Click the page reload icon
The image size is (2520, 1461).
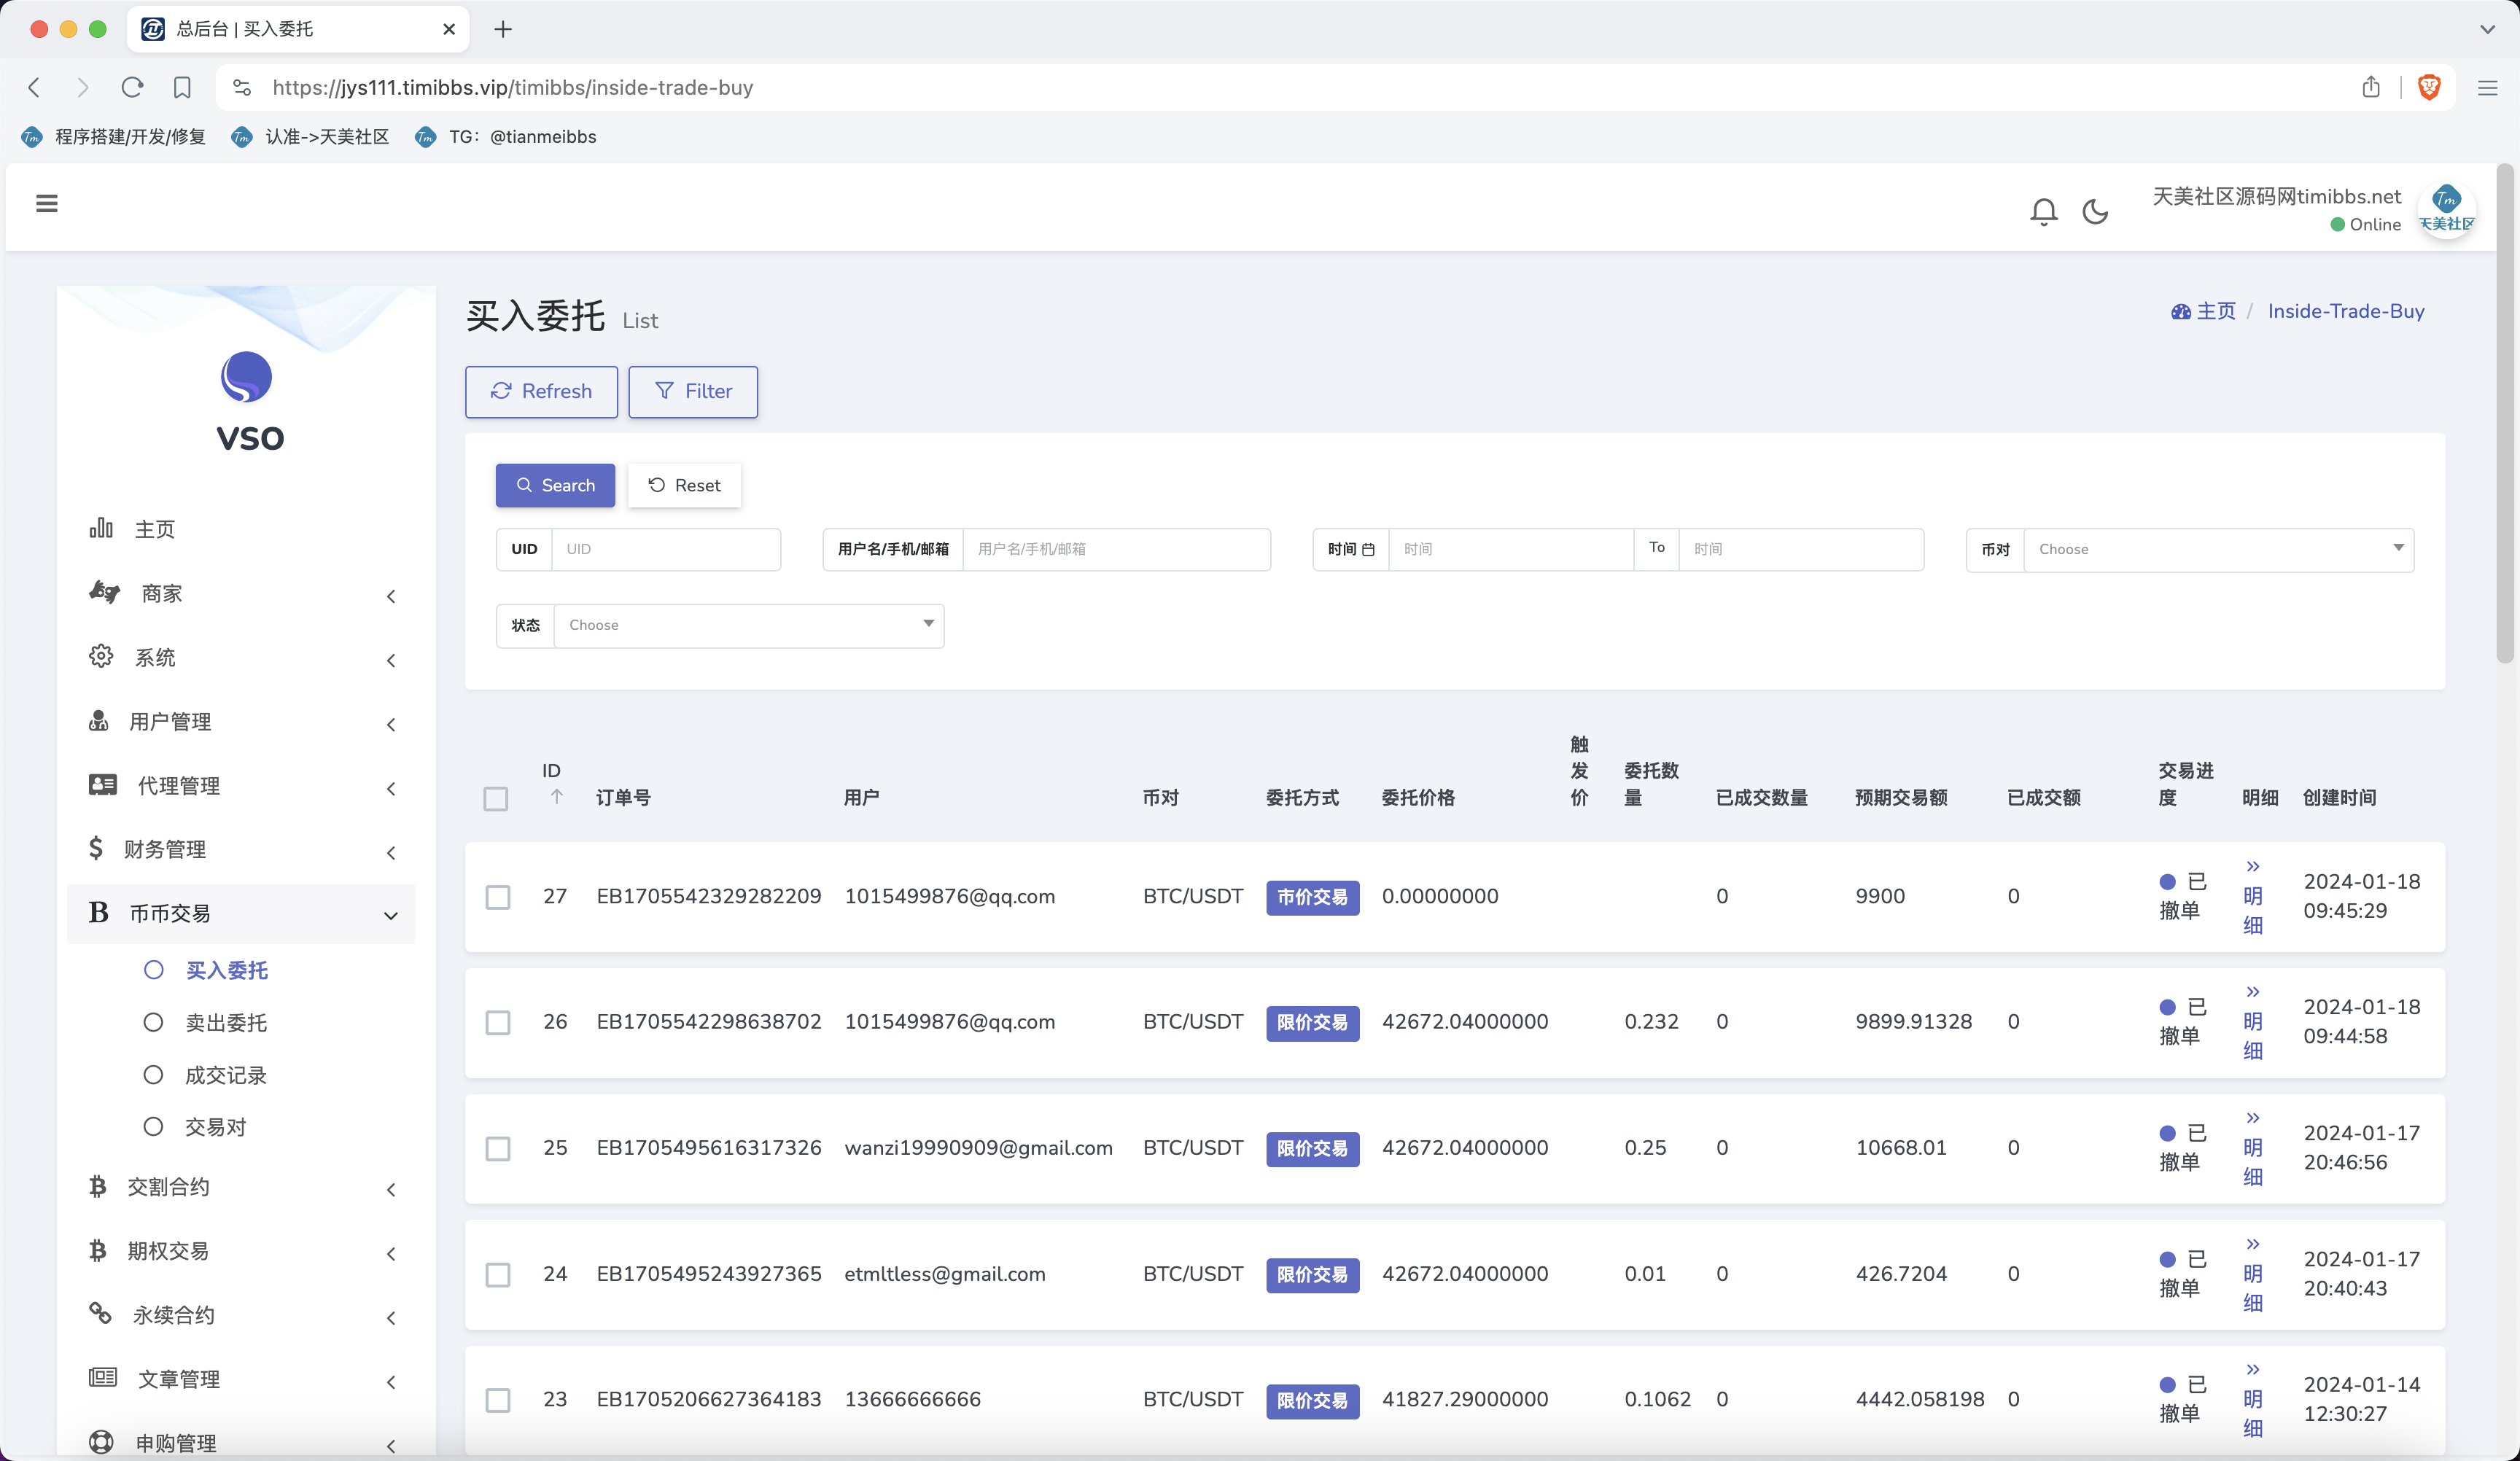point(132,87)
